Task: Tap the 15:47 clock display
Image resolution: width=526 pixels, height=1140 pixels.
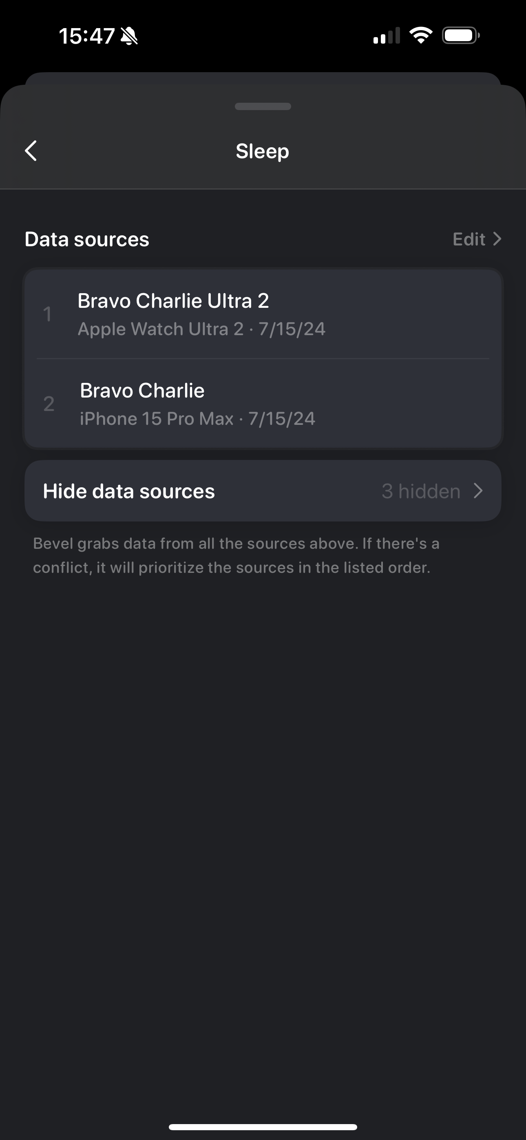Action: pyautogui.click(x=87, y=36)
